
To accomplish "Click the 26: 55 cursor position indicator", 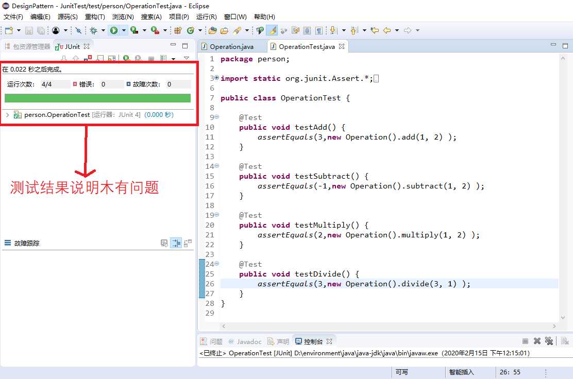I will [510, 372].
